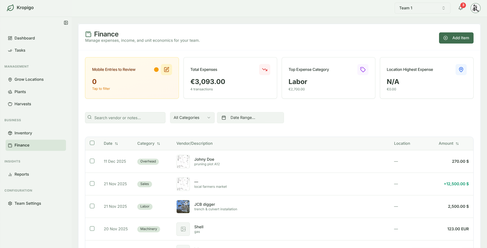Open the Team 1 switcher dropdown
Screen dimensions: 487x248
point(422,8)
